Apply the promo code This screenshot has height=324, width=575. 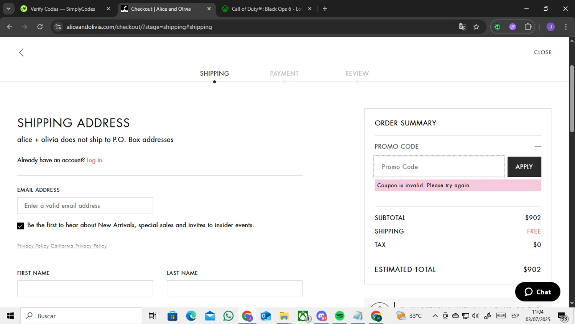click(x=524, y=167)
